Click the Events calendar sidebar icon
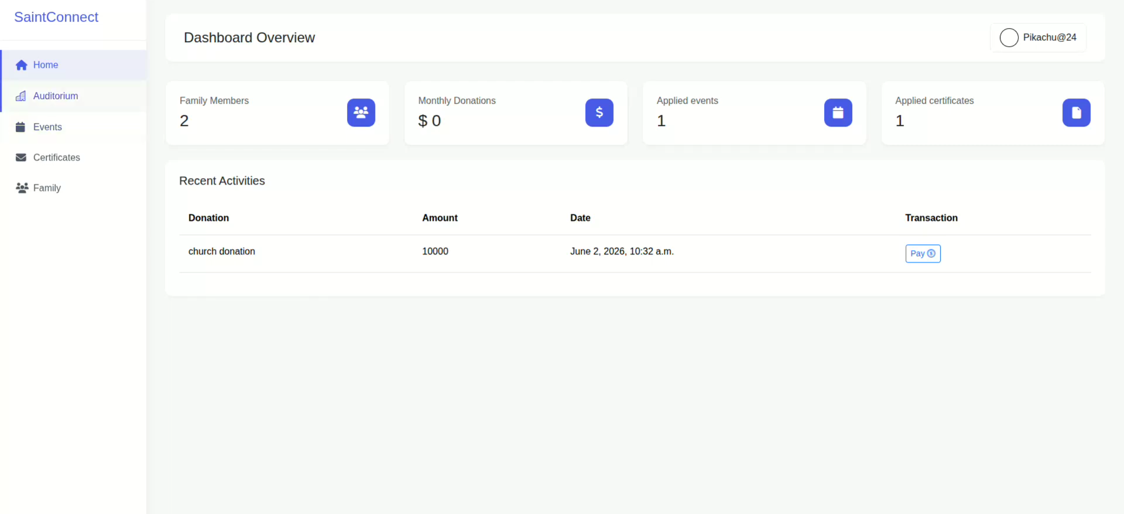 [x=20, y=127]
